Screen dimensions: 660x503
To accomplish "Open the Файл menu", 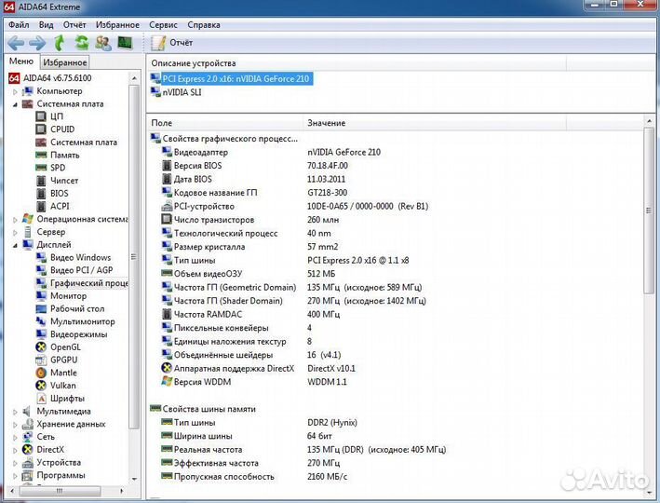I will click(x=19, y=25).
